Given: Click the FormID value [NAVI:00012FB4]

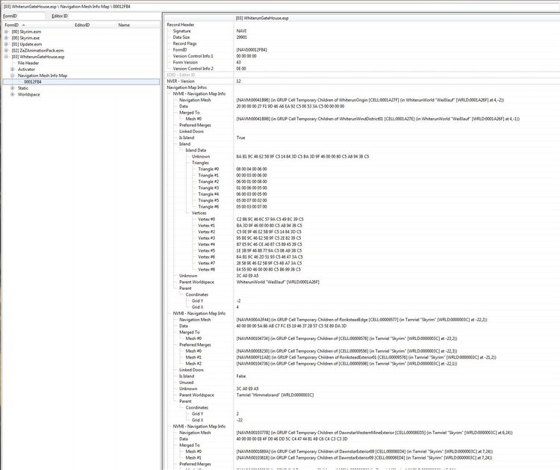Looking at the screenshot, I should point(252,50).
